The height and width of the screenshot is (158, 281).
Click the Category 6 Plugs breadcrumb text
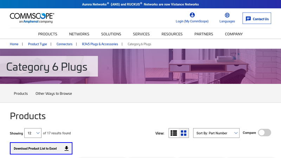(x=139, y=44)
